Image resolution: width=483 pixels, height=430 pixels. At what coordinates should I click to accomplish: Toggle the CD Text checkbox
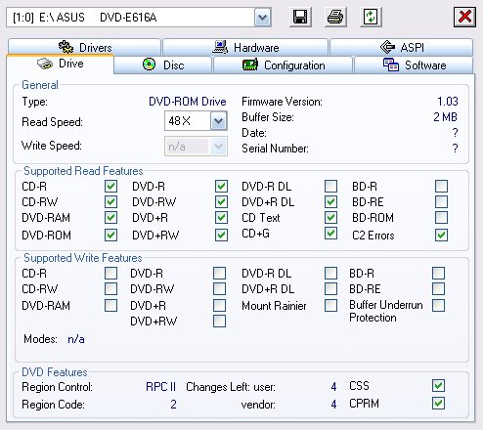coord(330,218)
